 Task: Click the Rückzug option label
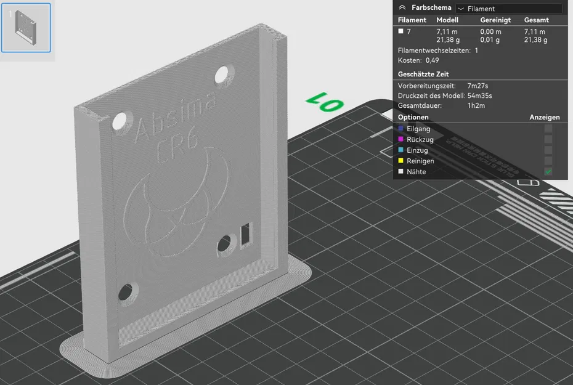pyautogui.click(x=420, y=140)
